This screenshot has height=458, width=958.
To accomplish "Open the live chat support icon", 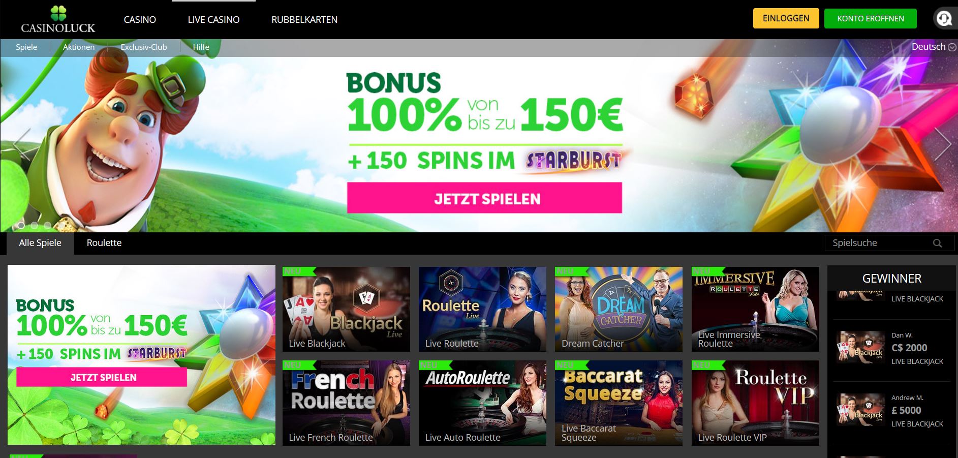I will click(x=945, y=19).
